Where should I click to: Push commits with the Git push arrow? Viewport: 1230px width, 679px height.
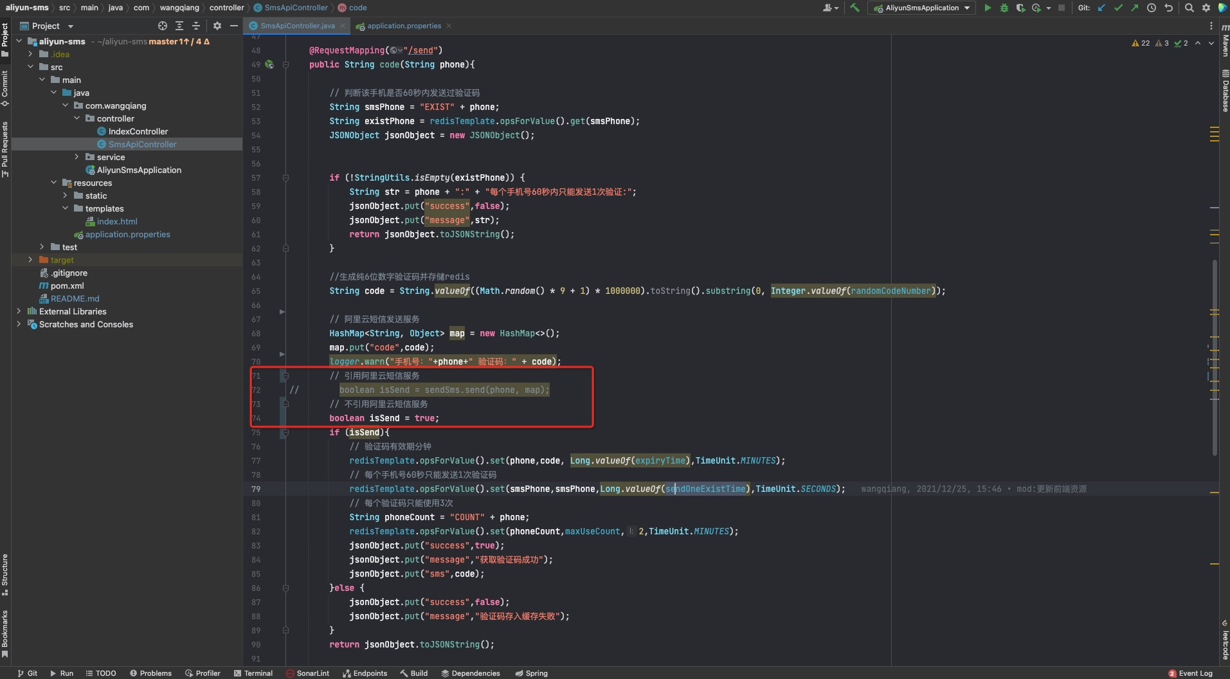coord(1134,8)
